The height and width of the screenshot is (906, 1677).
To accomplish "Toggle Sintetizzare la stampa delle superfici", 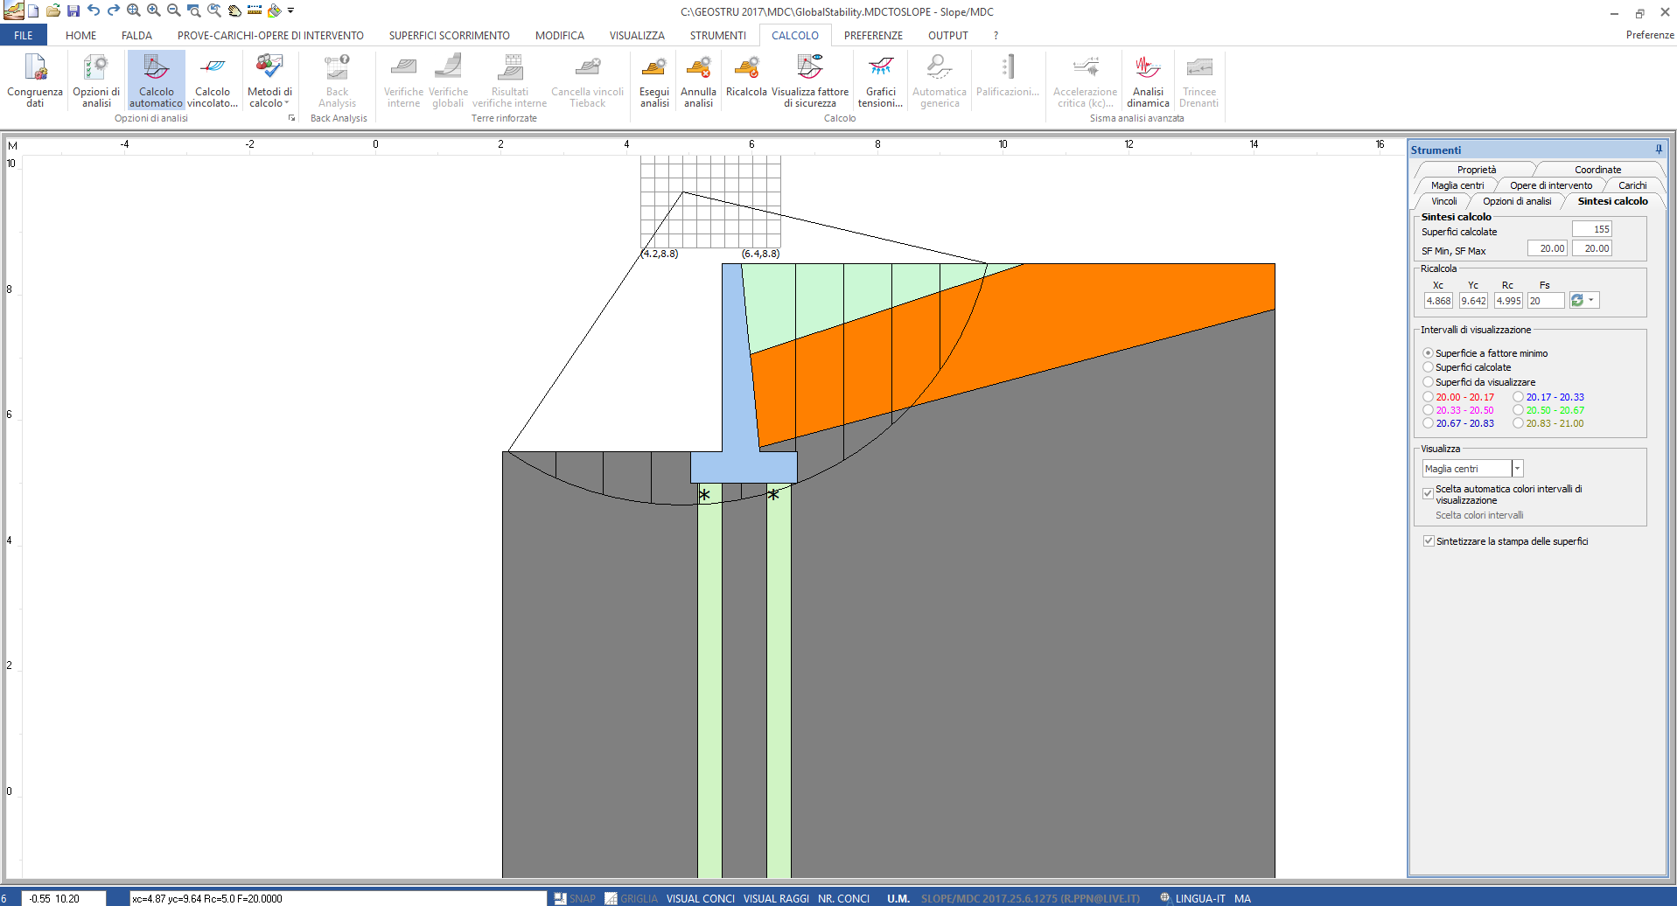I will click(1429, 541).
